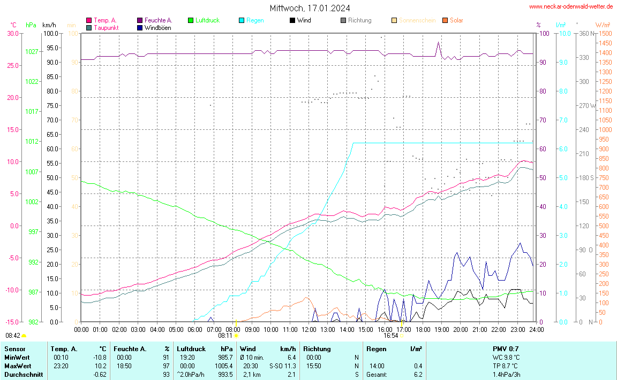Click the gray Richtung legend swatch
Screen dimensions: 617x380
(x=343, y=20)
